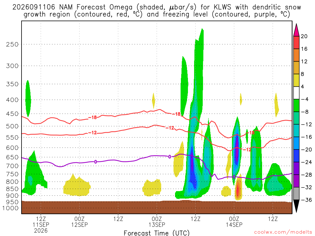315x236 pixels.
Task: Click the 250 pressure level label
Action: click(x=12, y=44)
